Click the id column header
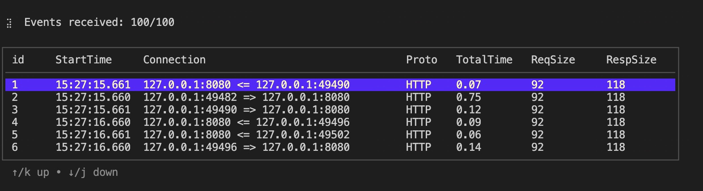The height and width of the screenshot is (191, 703). click(18, 60)
